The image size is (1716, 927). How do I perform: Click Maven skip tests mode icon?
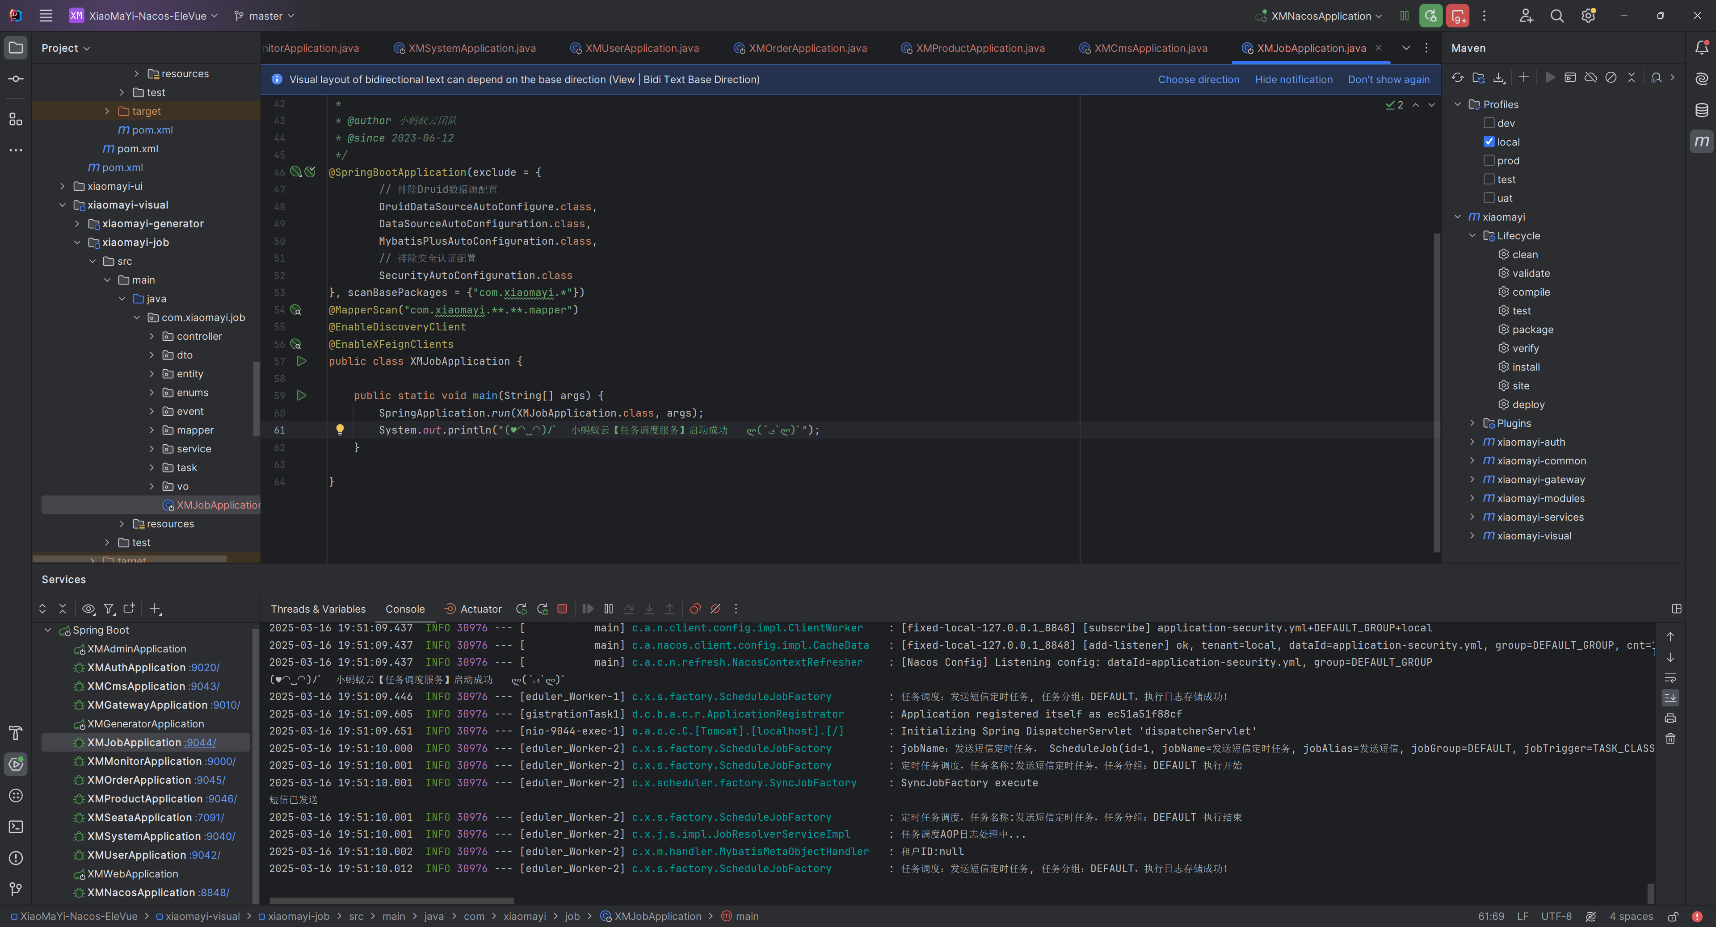tap(1611, 77)
